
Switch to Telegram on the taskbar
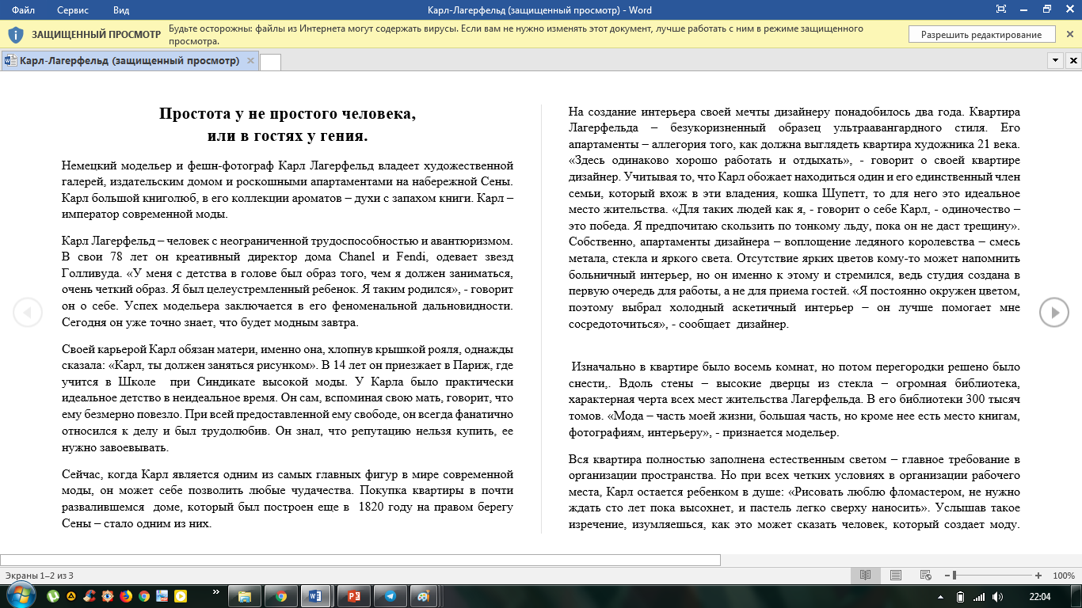click(x=391, y=596)
